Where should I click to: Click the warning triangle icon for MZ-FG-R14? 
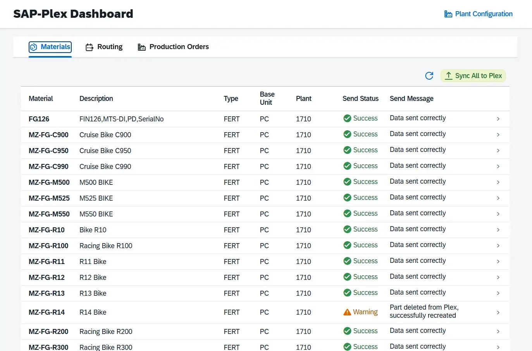tap(347, 312)
